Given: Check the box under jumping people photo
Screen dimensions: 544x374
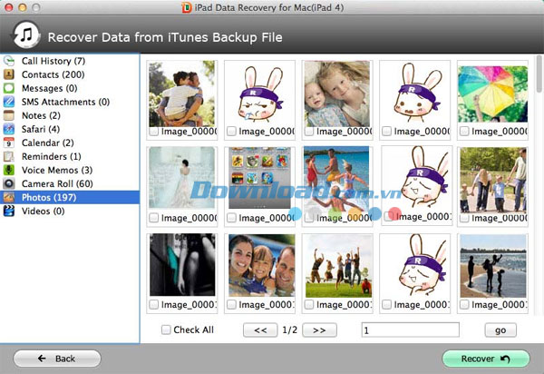Looking at the screenshot, I should coord(309,304).
